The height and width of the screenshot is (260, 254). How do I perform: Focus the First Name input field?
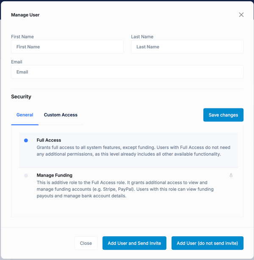[67, 47]
